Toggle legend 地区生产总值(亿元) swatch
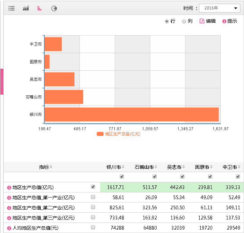The width and height of the screenshot is (244, 233). [x=100, y=134]
